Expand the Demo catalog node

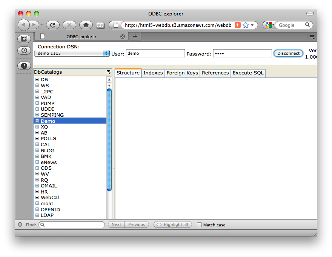pos(37,121)
